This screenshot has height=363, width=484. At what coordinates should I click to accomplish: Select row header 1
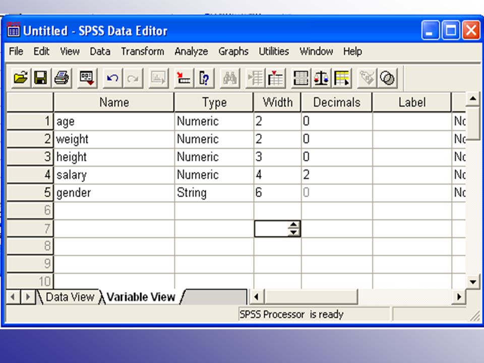[x=30, y=121]
